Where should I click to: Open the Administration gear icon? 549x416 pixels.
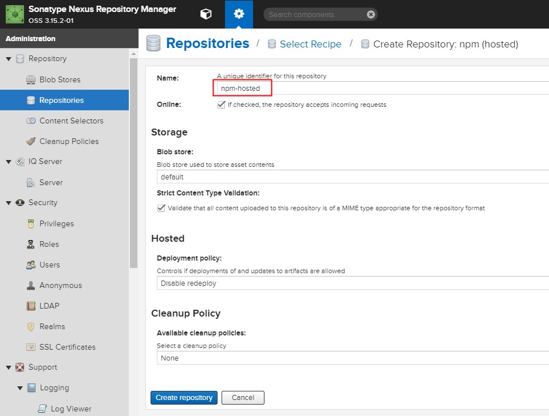click(x=239, y=14)
